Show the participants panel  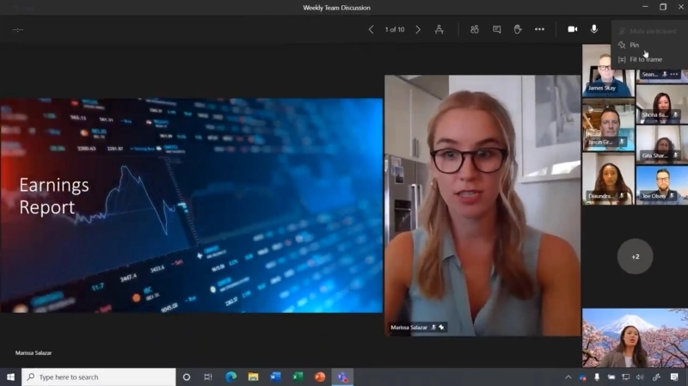click(475, 29)
